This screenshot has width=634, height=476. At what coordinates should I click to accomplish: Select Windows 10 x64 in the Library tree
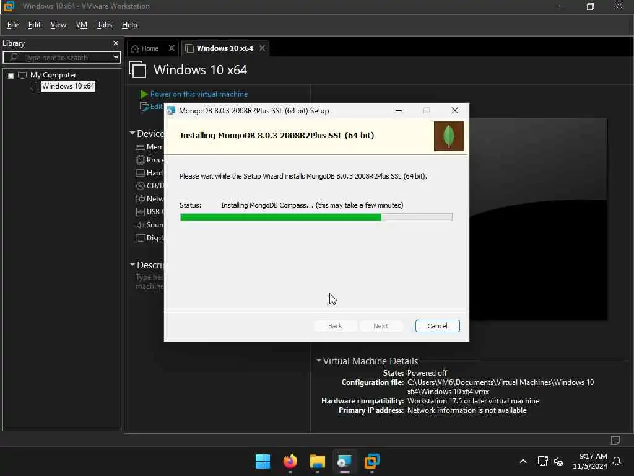click(68, 86)
